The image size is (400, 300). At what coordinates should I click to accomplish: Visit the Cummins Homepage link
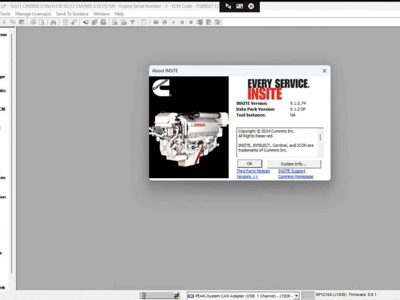coord(295,176)
